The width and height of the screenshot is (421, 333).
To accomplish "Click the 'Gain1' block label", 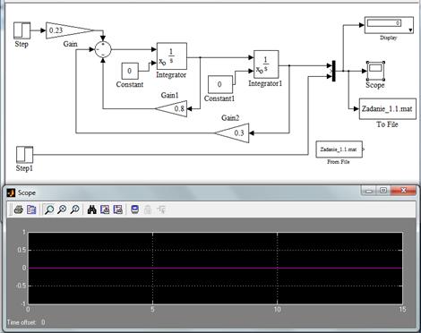I will click(169, 95).
